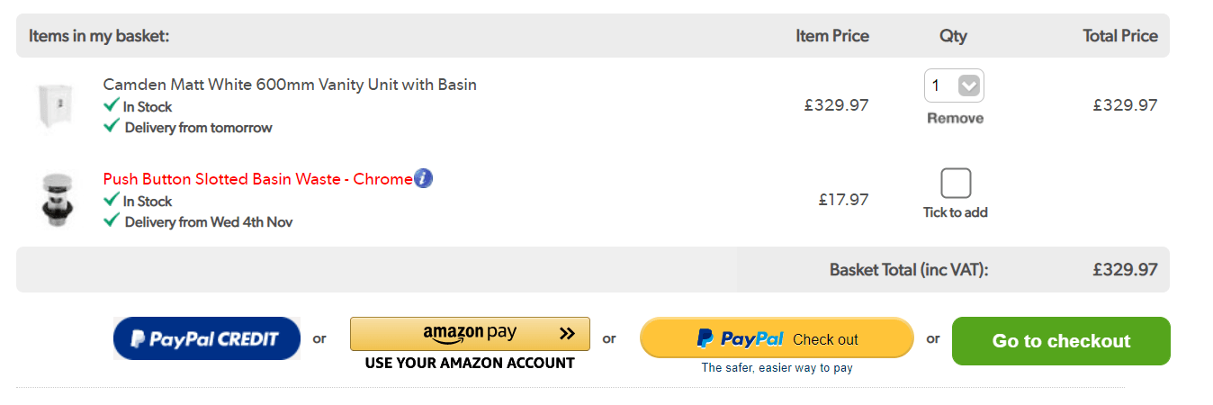Click the blue info icon beside Basin Waste
Image resolution: width=1213 pixels, height=405 pixels.
pyautogui.click(x=423, y=178)
